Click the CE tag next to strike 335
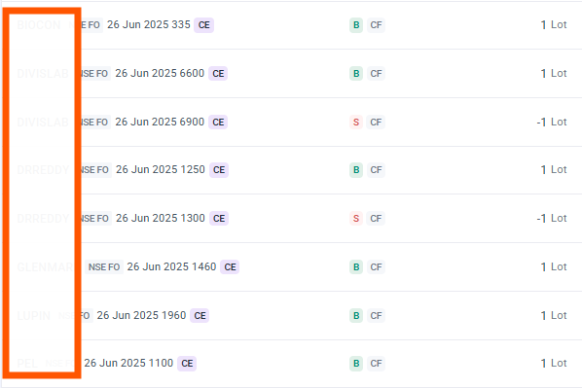The width and height of the screenshot is (582, 388). [203, 25]
